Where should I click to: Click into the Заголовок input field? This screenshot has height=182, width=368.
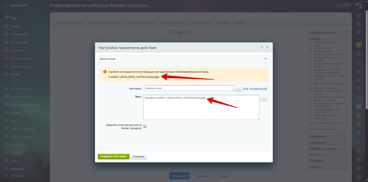tap(189, 88)
